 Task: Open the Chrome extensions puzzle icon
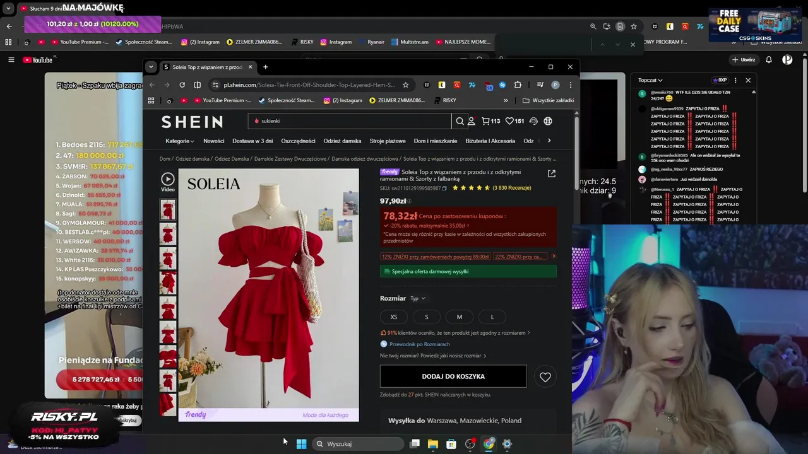coord(518,85)
